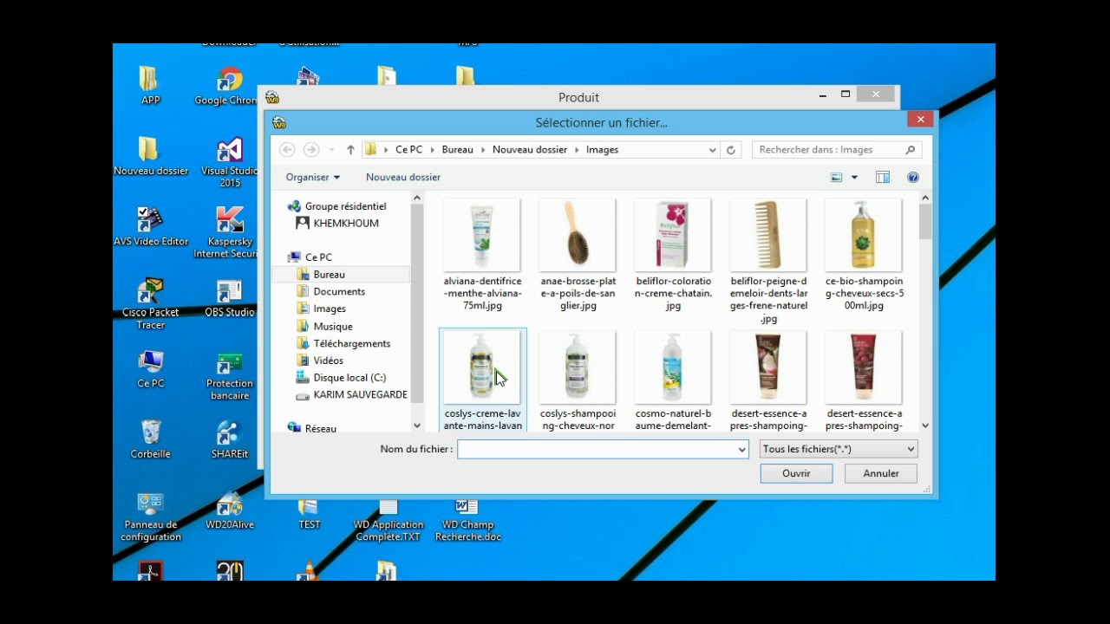Open WD Champ Recherche.doc file
This screenshot has width=1110, height=624.
tap(467, 520)
